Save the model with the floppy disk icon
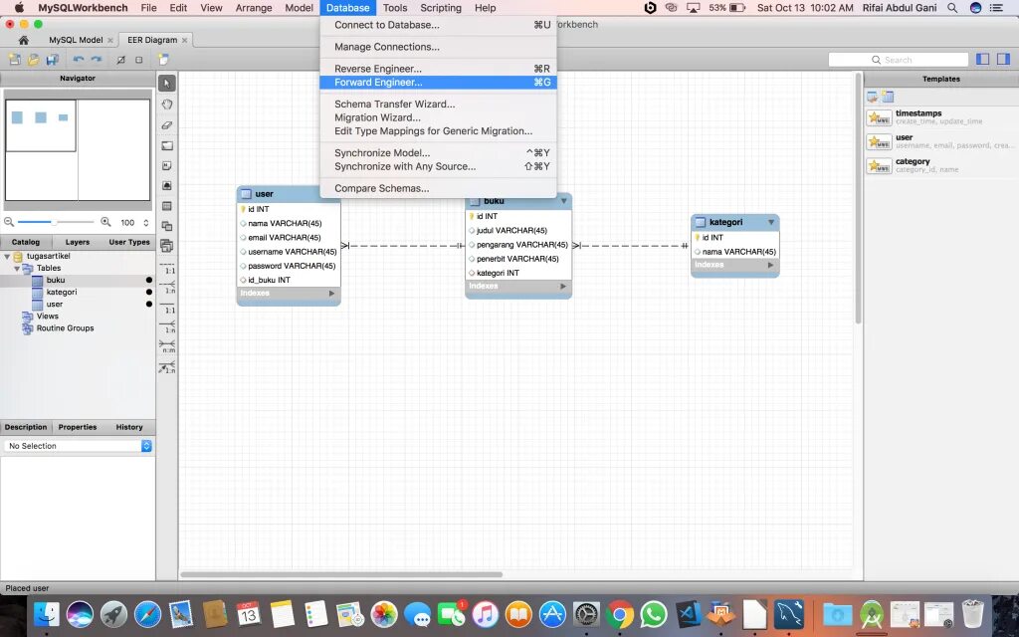Screen dimensions: 1019x637 coord(52,59)
